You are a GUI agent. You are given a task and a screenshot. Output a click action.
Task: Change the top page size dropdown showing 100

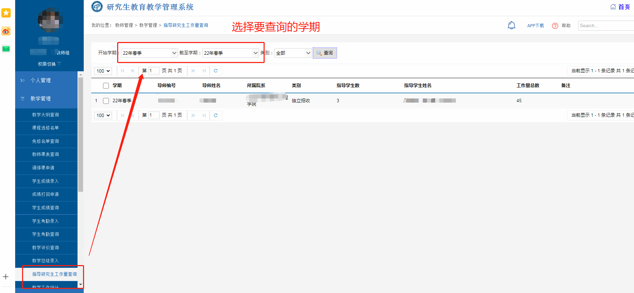pos(103,71)
